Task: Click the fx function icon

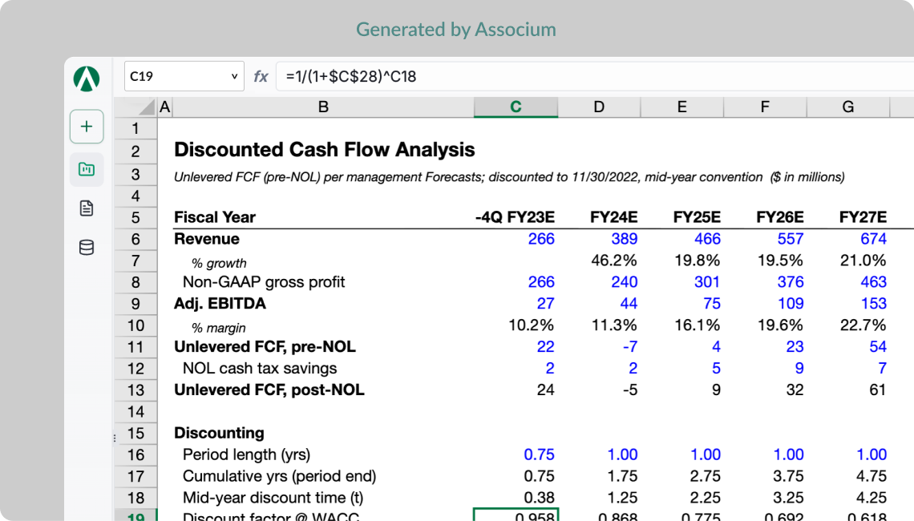Action: [x=261, y=76]
